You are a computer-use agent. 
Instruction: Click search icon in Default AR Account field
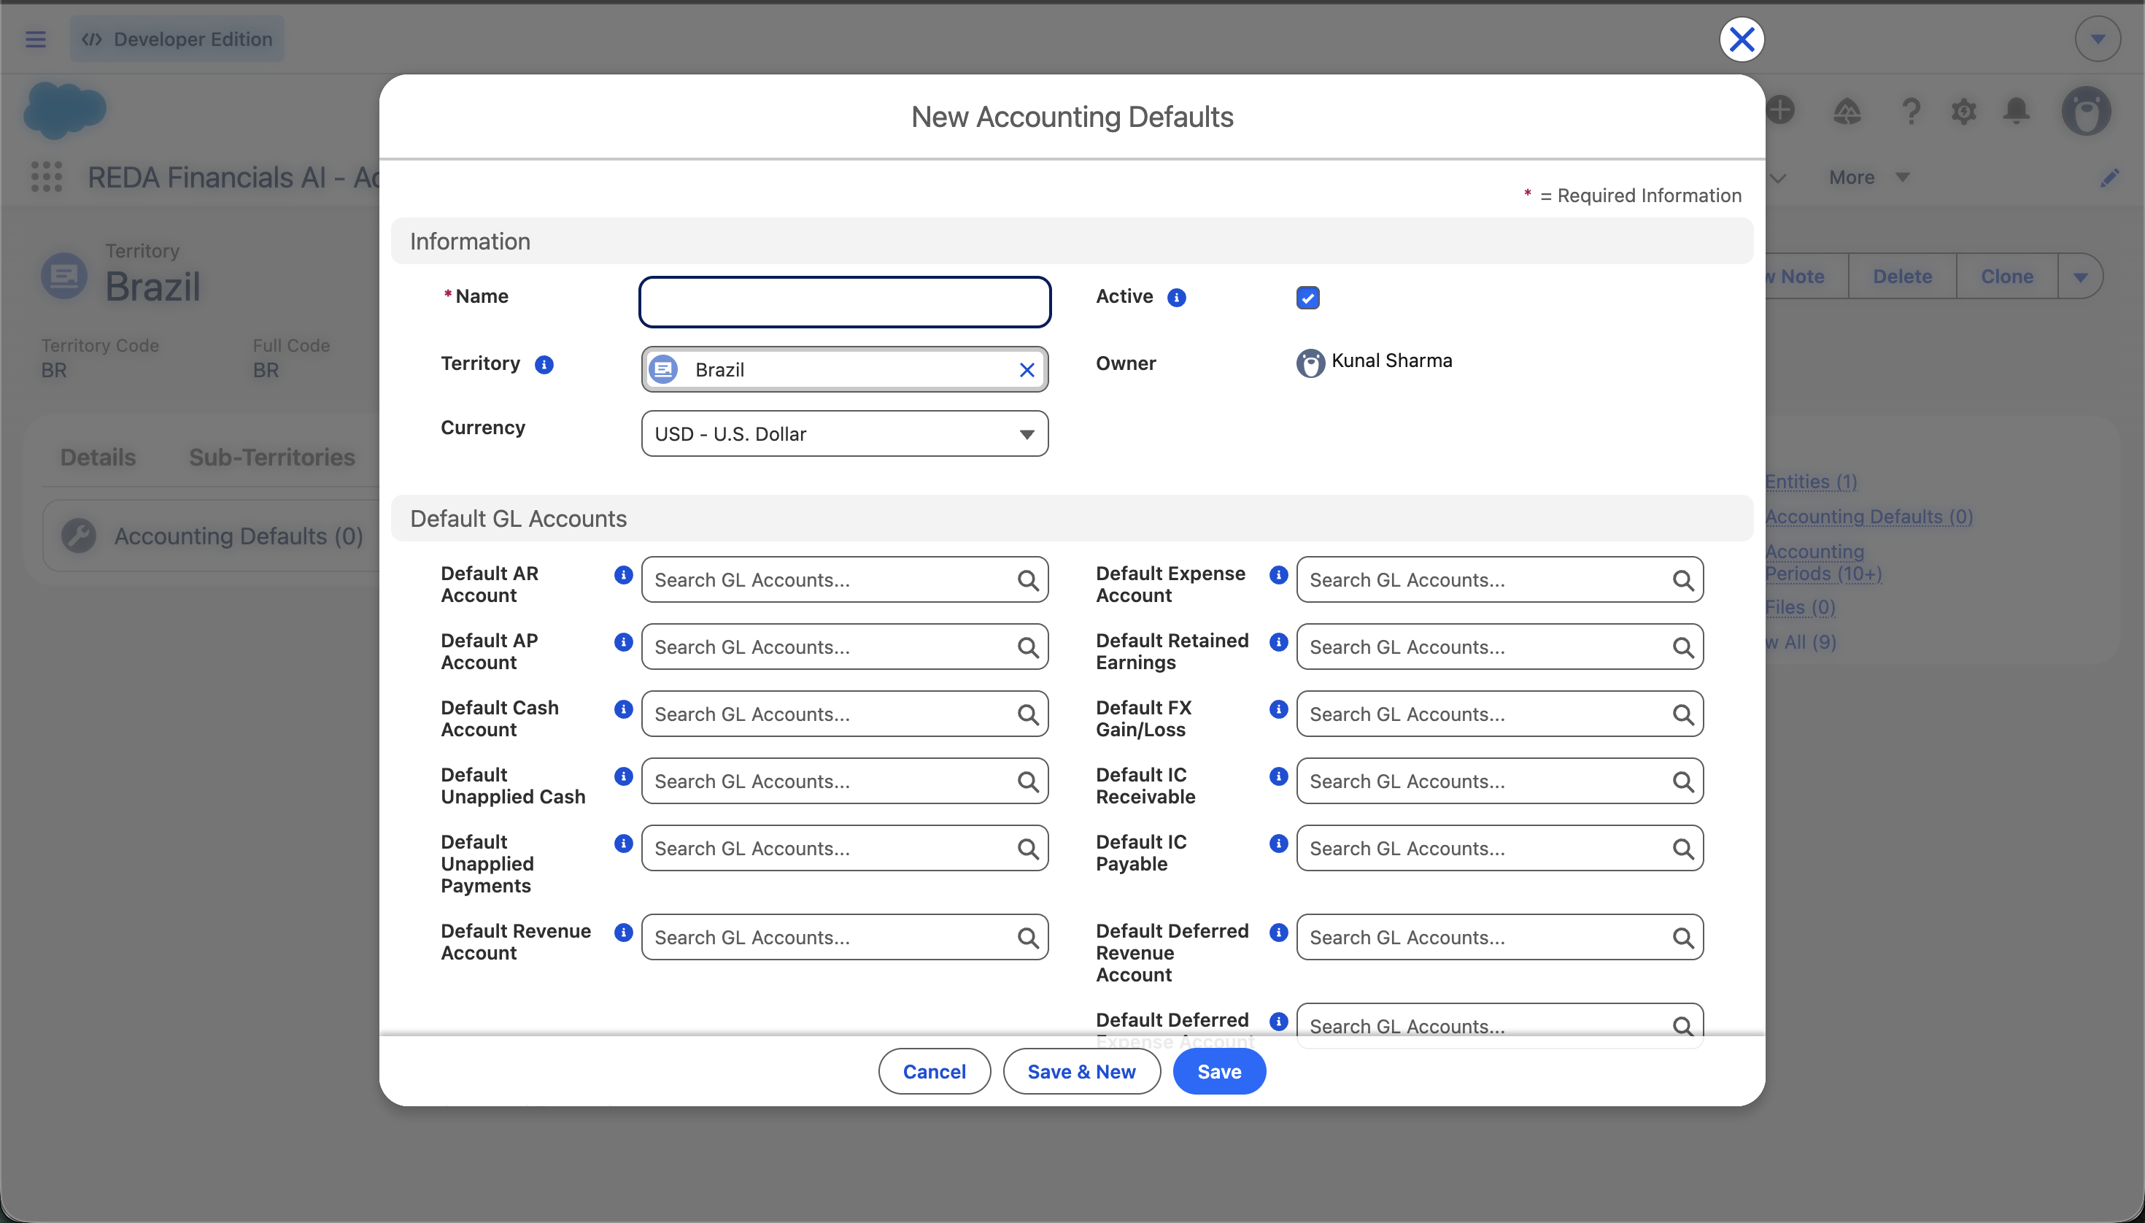coord(1028,579)
